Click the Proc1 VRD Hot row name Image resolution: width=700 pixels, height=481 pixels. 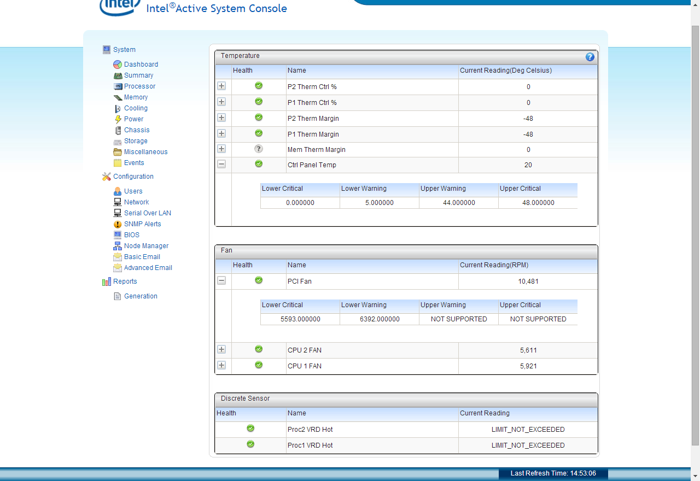[x=310, y=445]
